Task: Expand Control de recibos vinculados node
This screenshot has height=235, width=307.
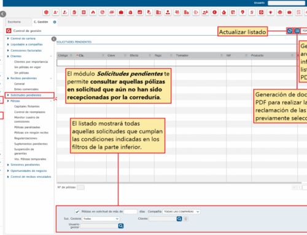Action: [x=8, y=177]
